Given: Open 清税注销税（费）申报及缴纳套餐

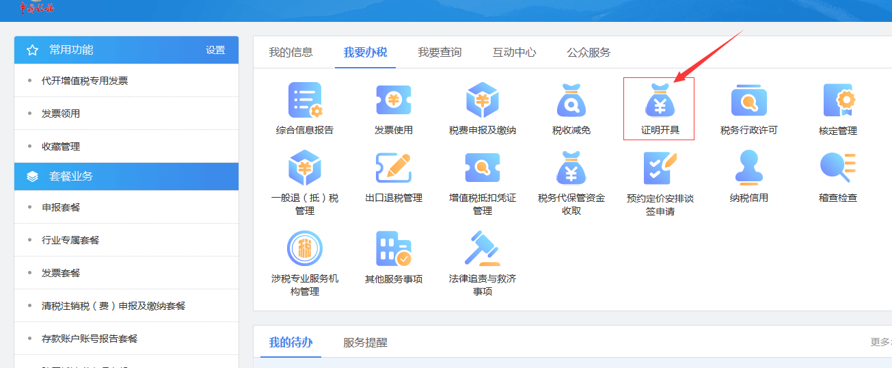Looking at the screenshot, I should coord(113,306).
